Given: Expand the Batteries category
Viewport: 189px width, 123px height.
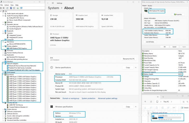Looking at the screenshot, I should [x=3, y=22].
